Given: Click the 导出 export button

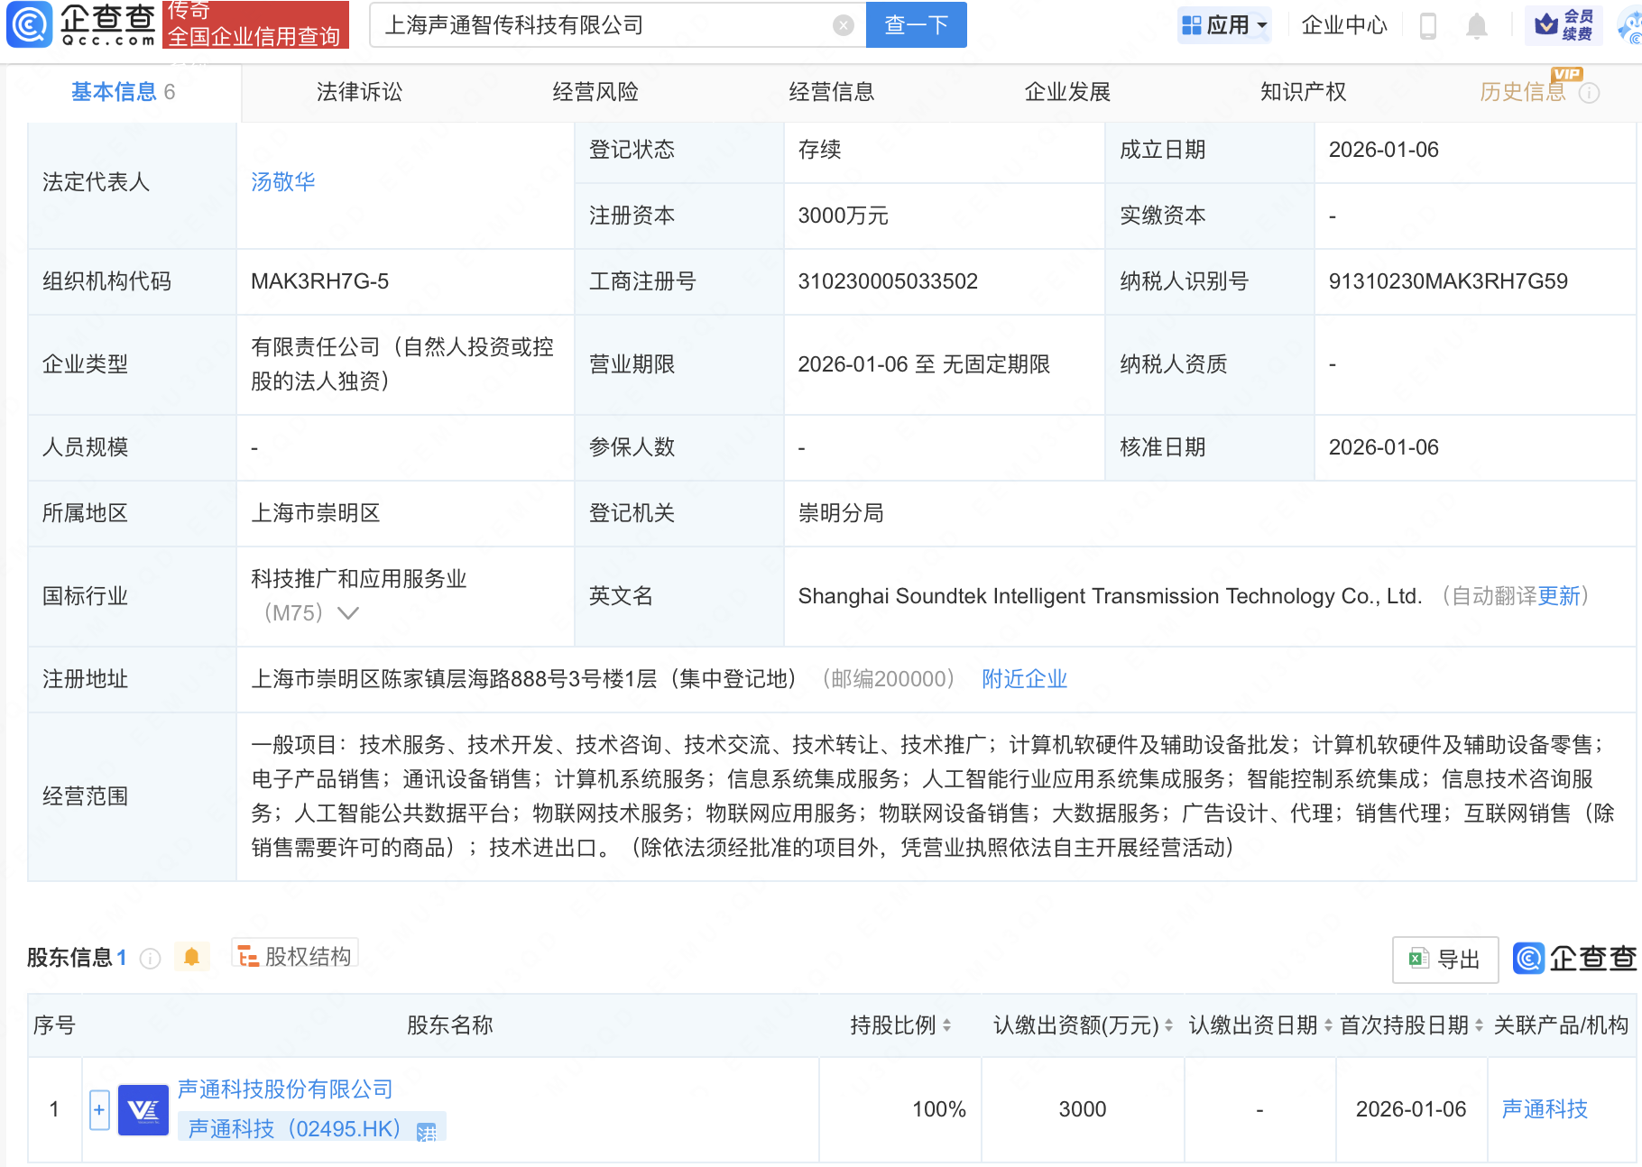Looking at the screenshot, I should [x=1445, y=960].
